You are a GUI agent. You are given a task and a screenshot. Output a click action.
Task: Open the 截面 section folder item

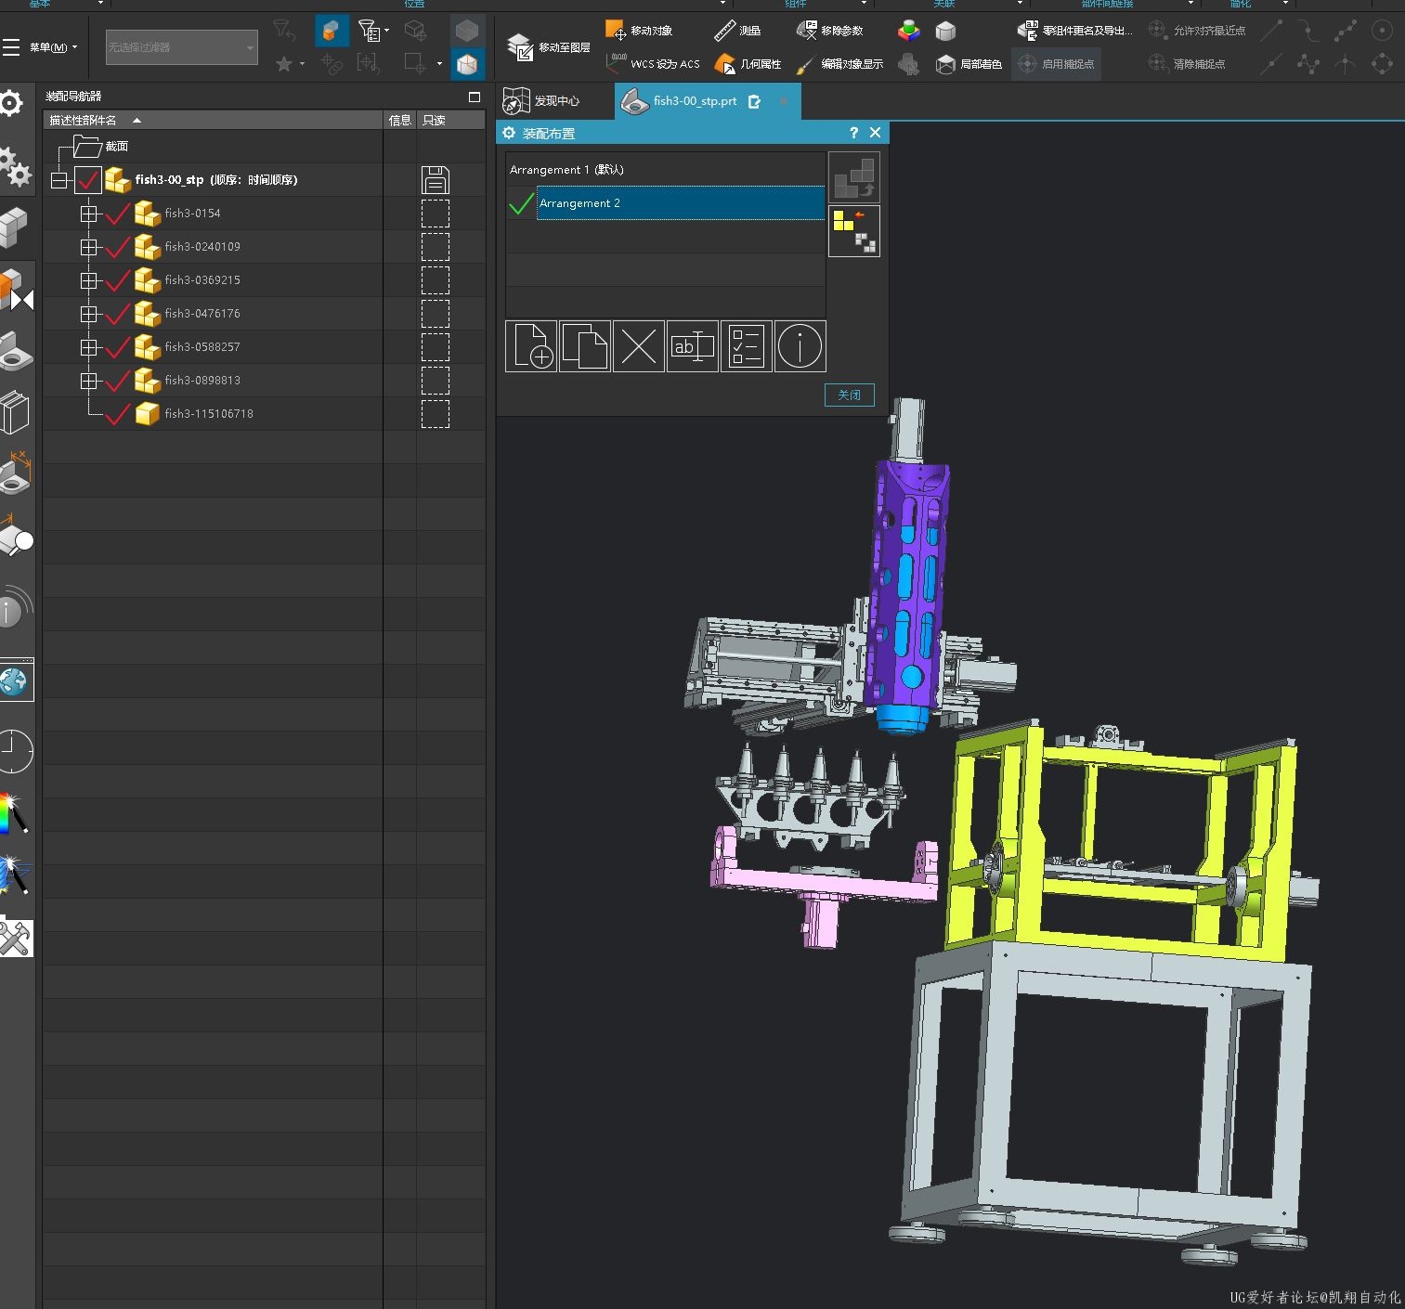click(x=102, y=147)
